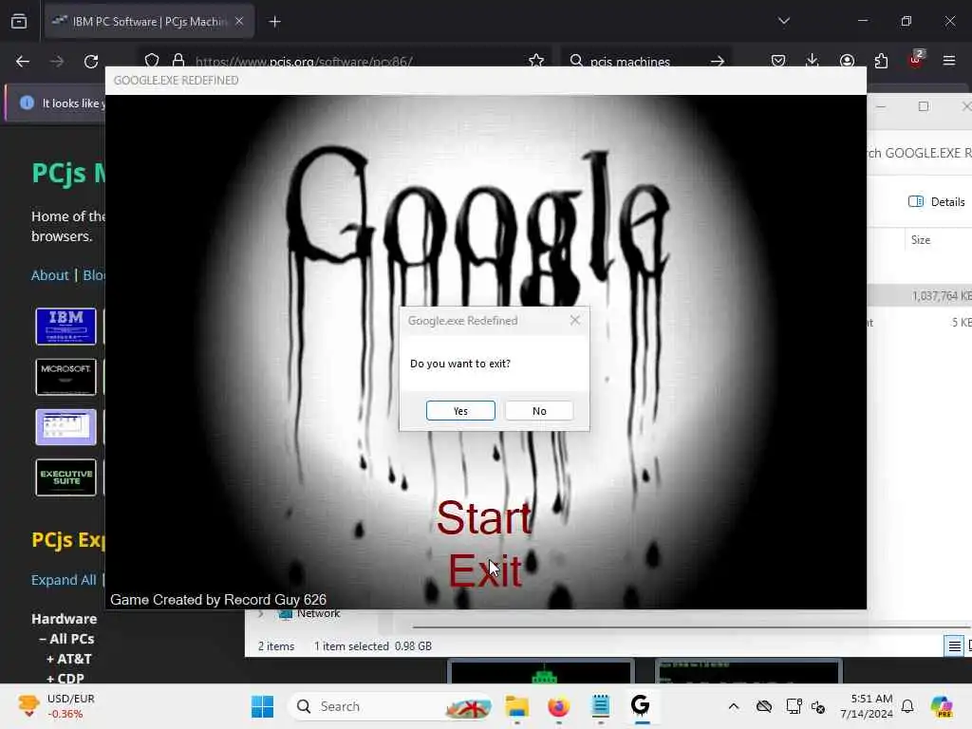Open the extensions puzzle icon
972x729 pixels.
[881, 61]
